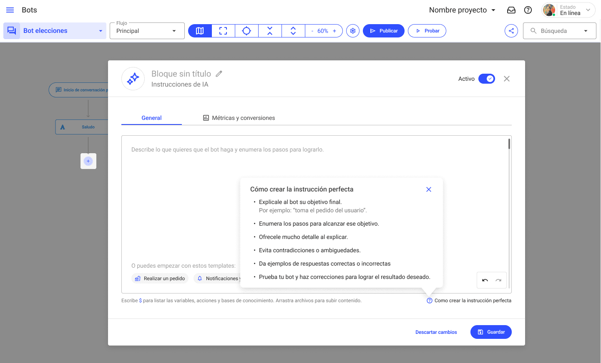Select the Realizar un pedido template
The height and width of the screenshot is (363, 601).
pyautogui.click(x=160, y=278)
